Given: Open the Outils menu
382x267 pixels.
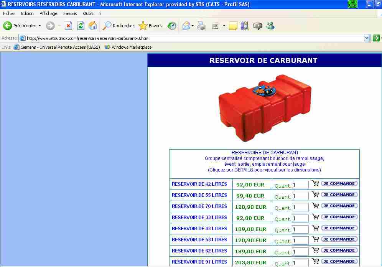Looking at the screenshot, I should pyautogui.click(x=88, y=13).
